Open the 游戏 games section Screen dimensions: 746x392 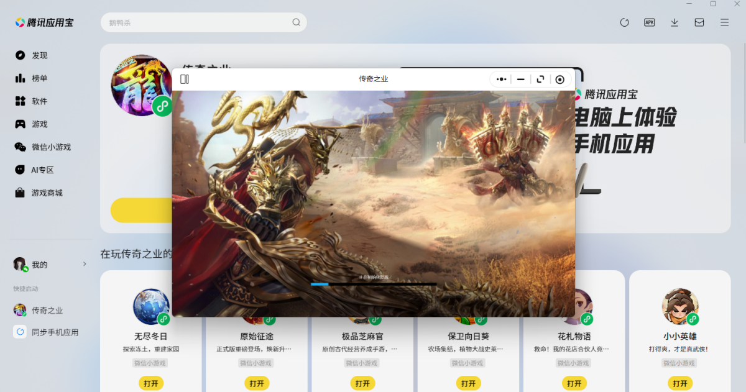click(x=39, y=124)
